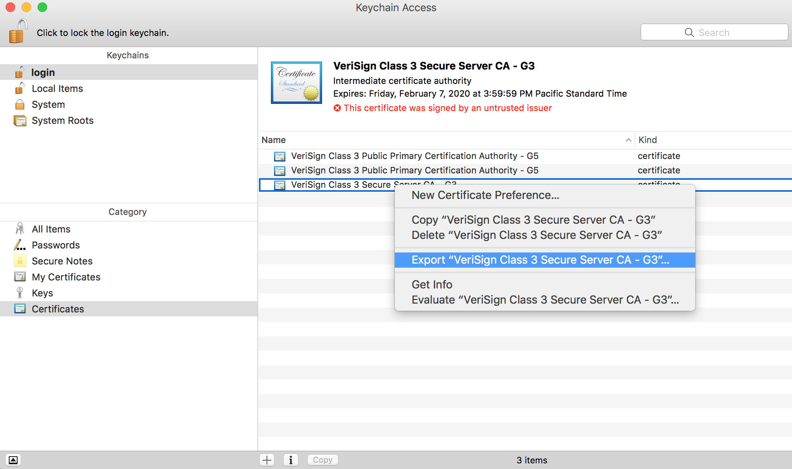Click the info (i) button

291,460
